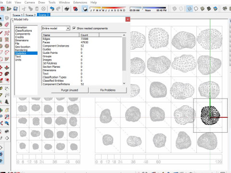Select the Freehand squiggle tool
The height and width of the screenshot is (173, 231).
(x=7, y=33)
